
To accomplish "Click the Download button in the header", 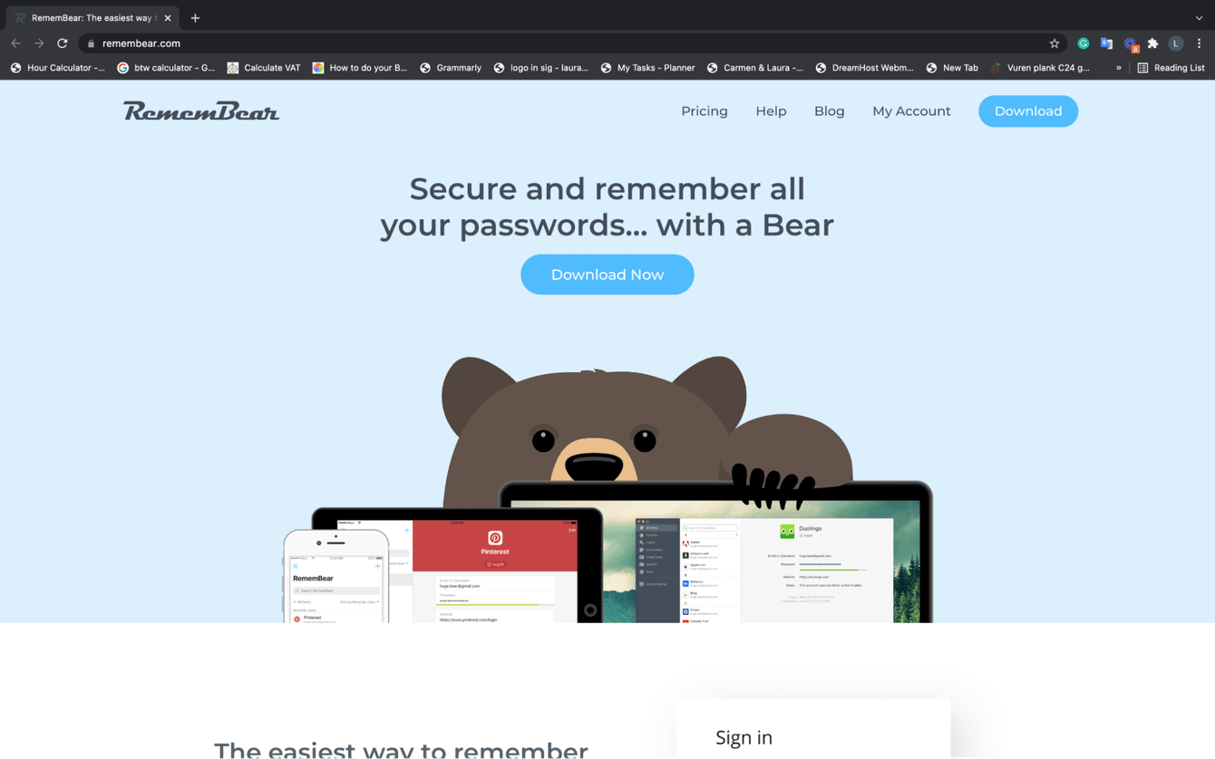I will pyautogui.click(x=1028, y=111).
